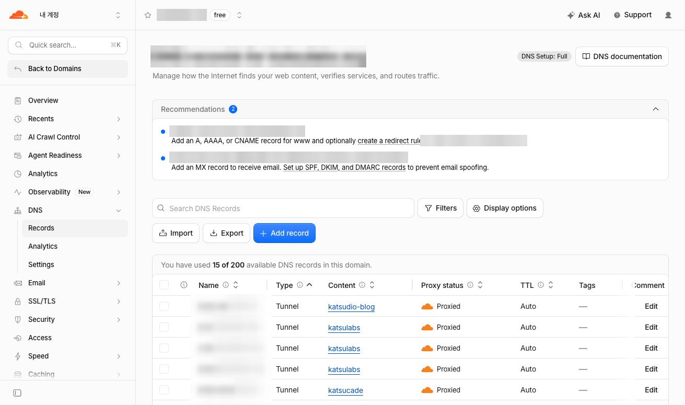The height and width of the screenshot is (405, 685).
Task: Check the katsucade record checkbox
Action: (x=164, y=390)
